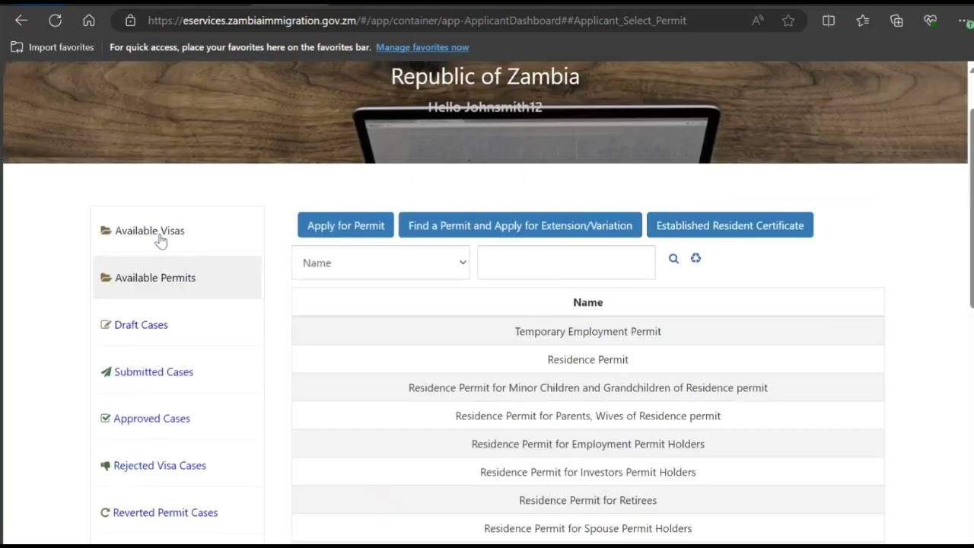974x548 pixels.
Task: Open favorites list icon
Action: pyautogui.click(x=863, y=21)
